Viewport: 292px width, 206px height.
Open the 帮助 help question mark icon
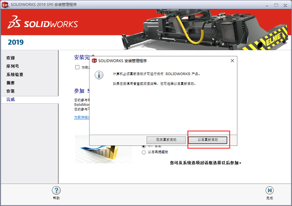[56, 190]
